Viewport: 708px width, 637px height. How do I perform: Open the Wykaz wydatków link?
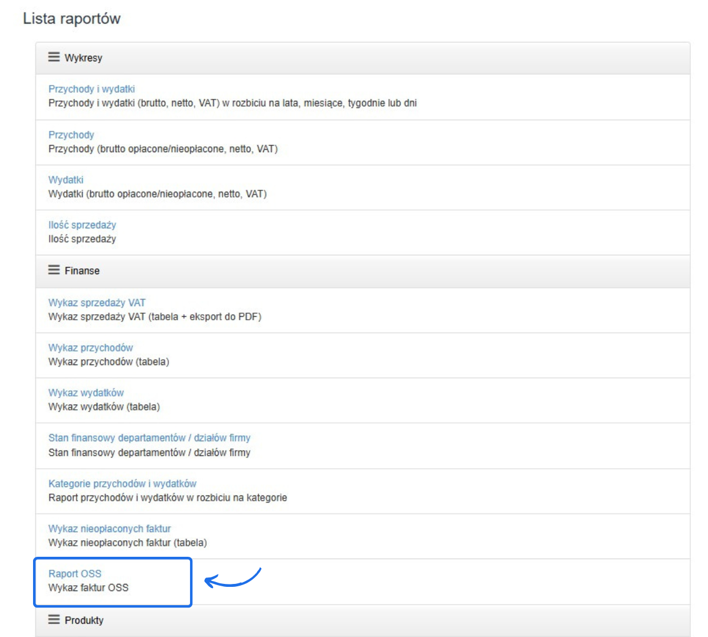click(x=86, y=393)
